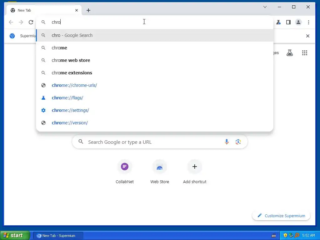Start voice search with microphone icon
The width and height of the screenshot is (320, 240).
227,142
